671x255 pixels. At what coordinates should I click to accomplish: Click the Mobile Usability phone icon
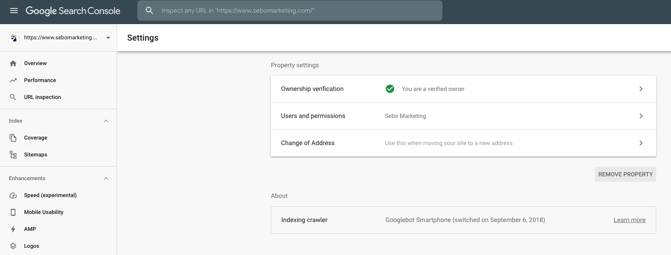(13, 212)
